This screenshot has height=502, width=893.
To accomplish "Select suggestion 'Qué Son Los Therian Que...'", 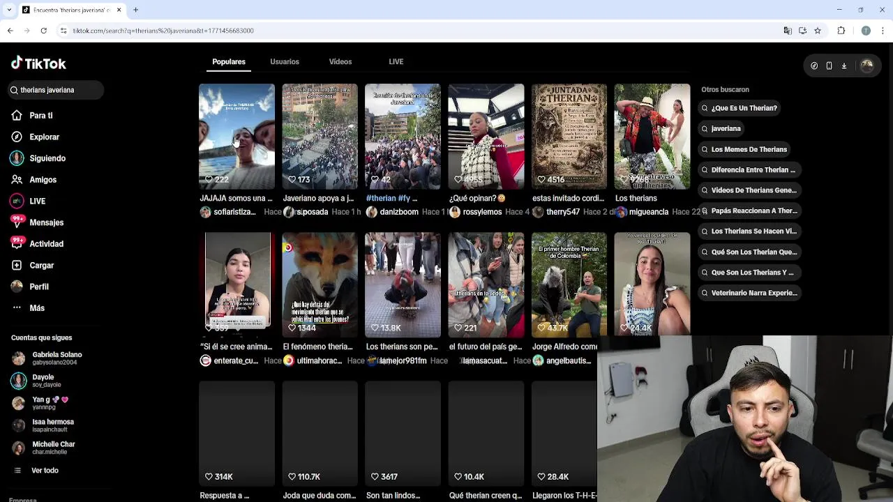I will point(749,252).
